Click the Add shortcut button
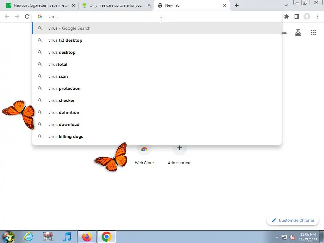 (x=180, y=155)
